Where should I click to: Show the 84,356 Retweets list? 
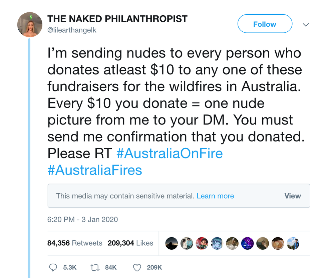75,243
